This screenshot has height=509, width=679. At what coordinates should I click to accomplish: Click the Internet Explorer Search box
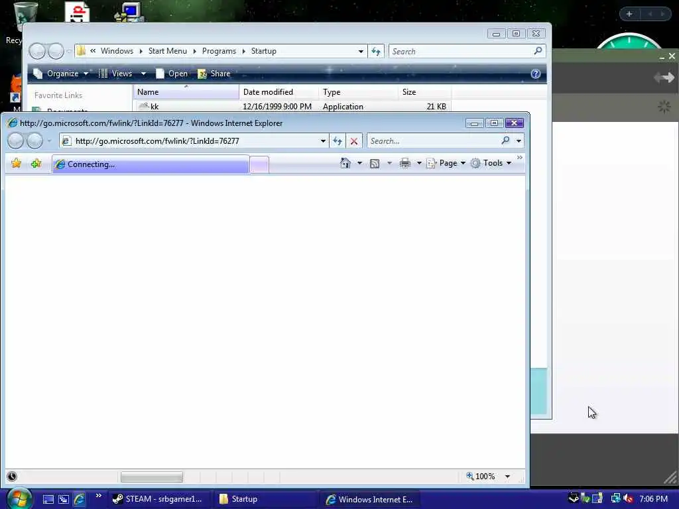click(x=434, y=141)
